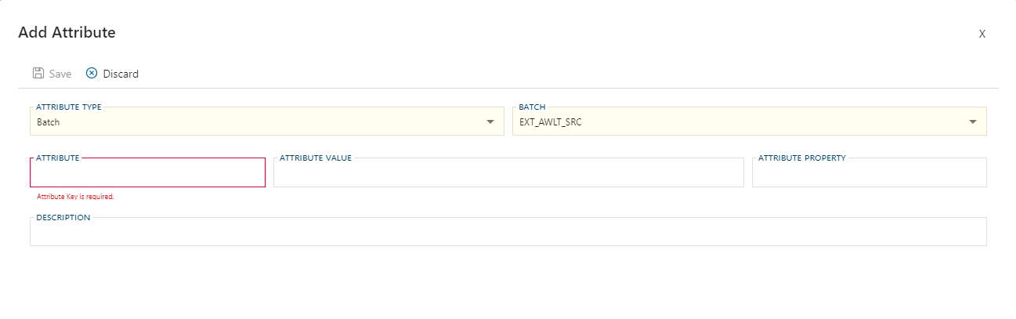Click the BATCH field label
Image resolution: width=1016 pixels, height=319 pixels.
point(532,107)
